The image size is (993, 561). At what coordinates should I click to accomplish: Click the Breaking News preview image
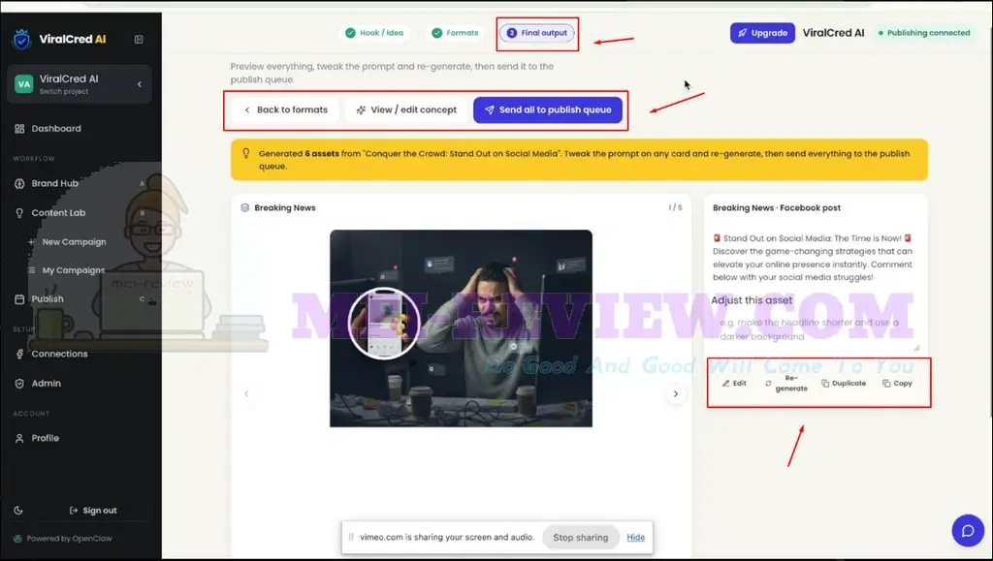[461, 328]
